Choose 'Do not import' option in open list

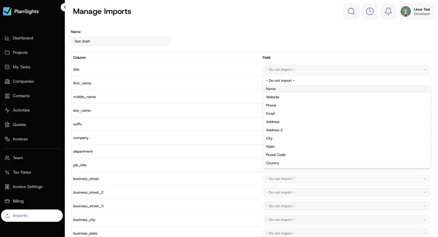click(x=346, y=80)
